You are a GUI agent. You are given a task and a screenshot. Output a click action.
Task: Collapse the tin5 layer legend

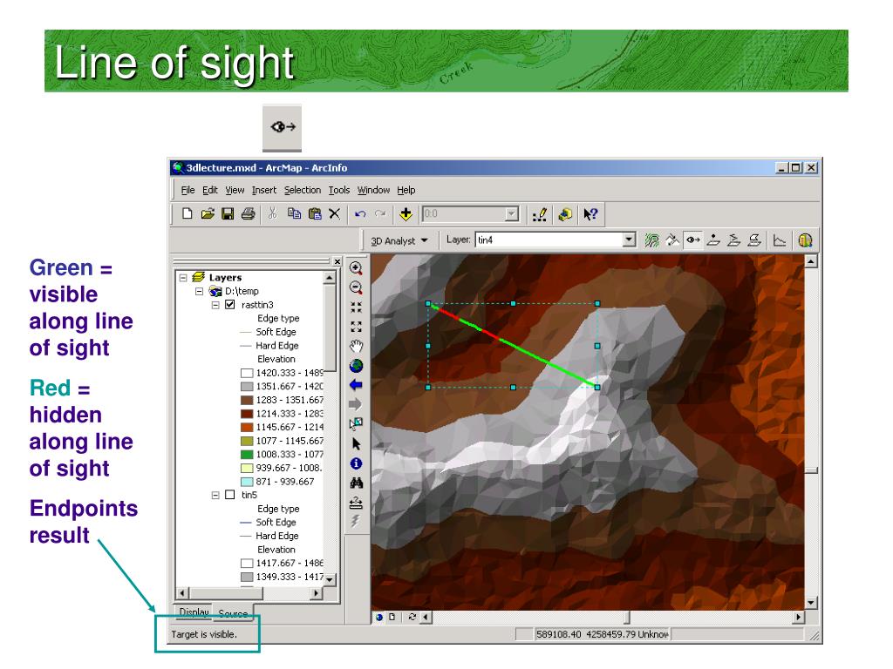tap(215, 495)
